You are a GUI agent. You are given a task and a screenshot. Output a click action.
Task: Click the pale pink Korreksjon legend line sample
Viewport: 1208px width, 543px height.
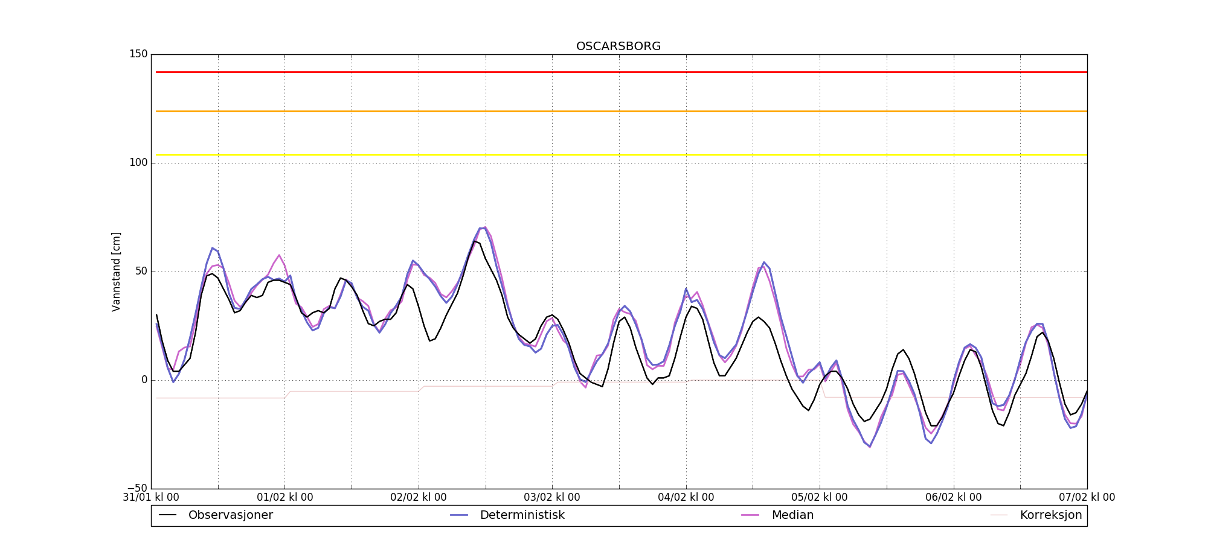click(x=999, y=515)
